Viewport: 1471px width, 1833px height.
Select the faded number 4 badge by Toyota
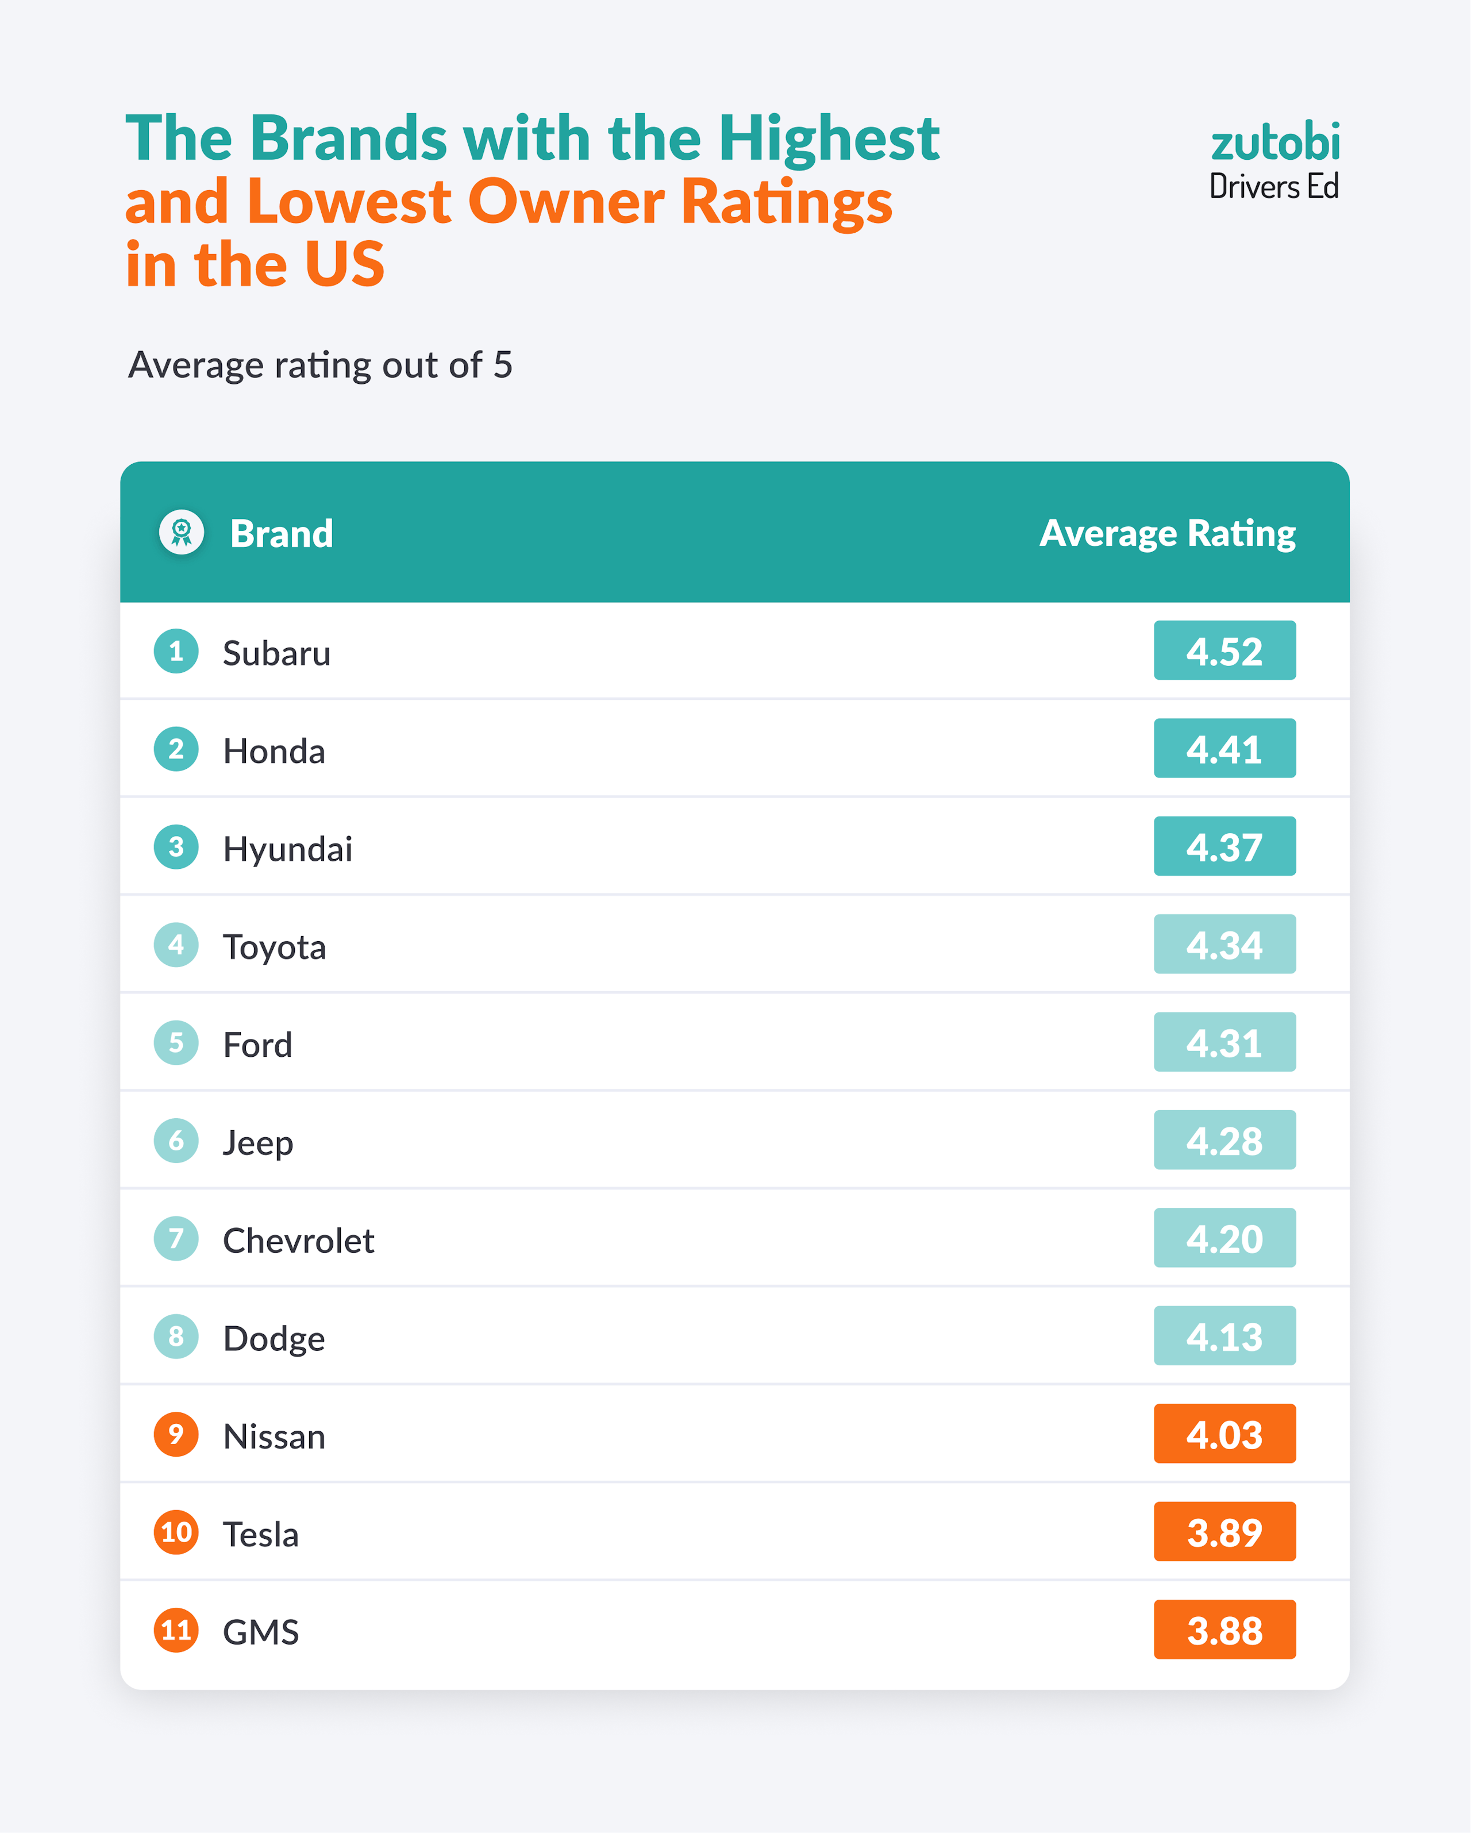tap(176, 945)
